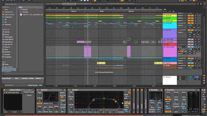Toggle EQ Eight band 1 activator
This screenshot has height=116, width=207.
click(77, 112)
